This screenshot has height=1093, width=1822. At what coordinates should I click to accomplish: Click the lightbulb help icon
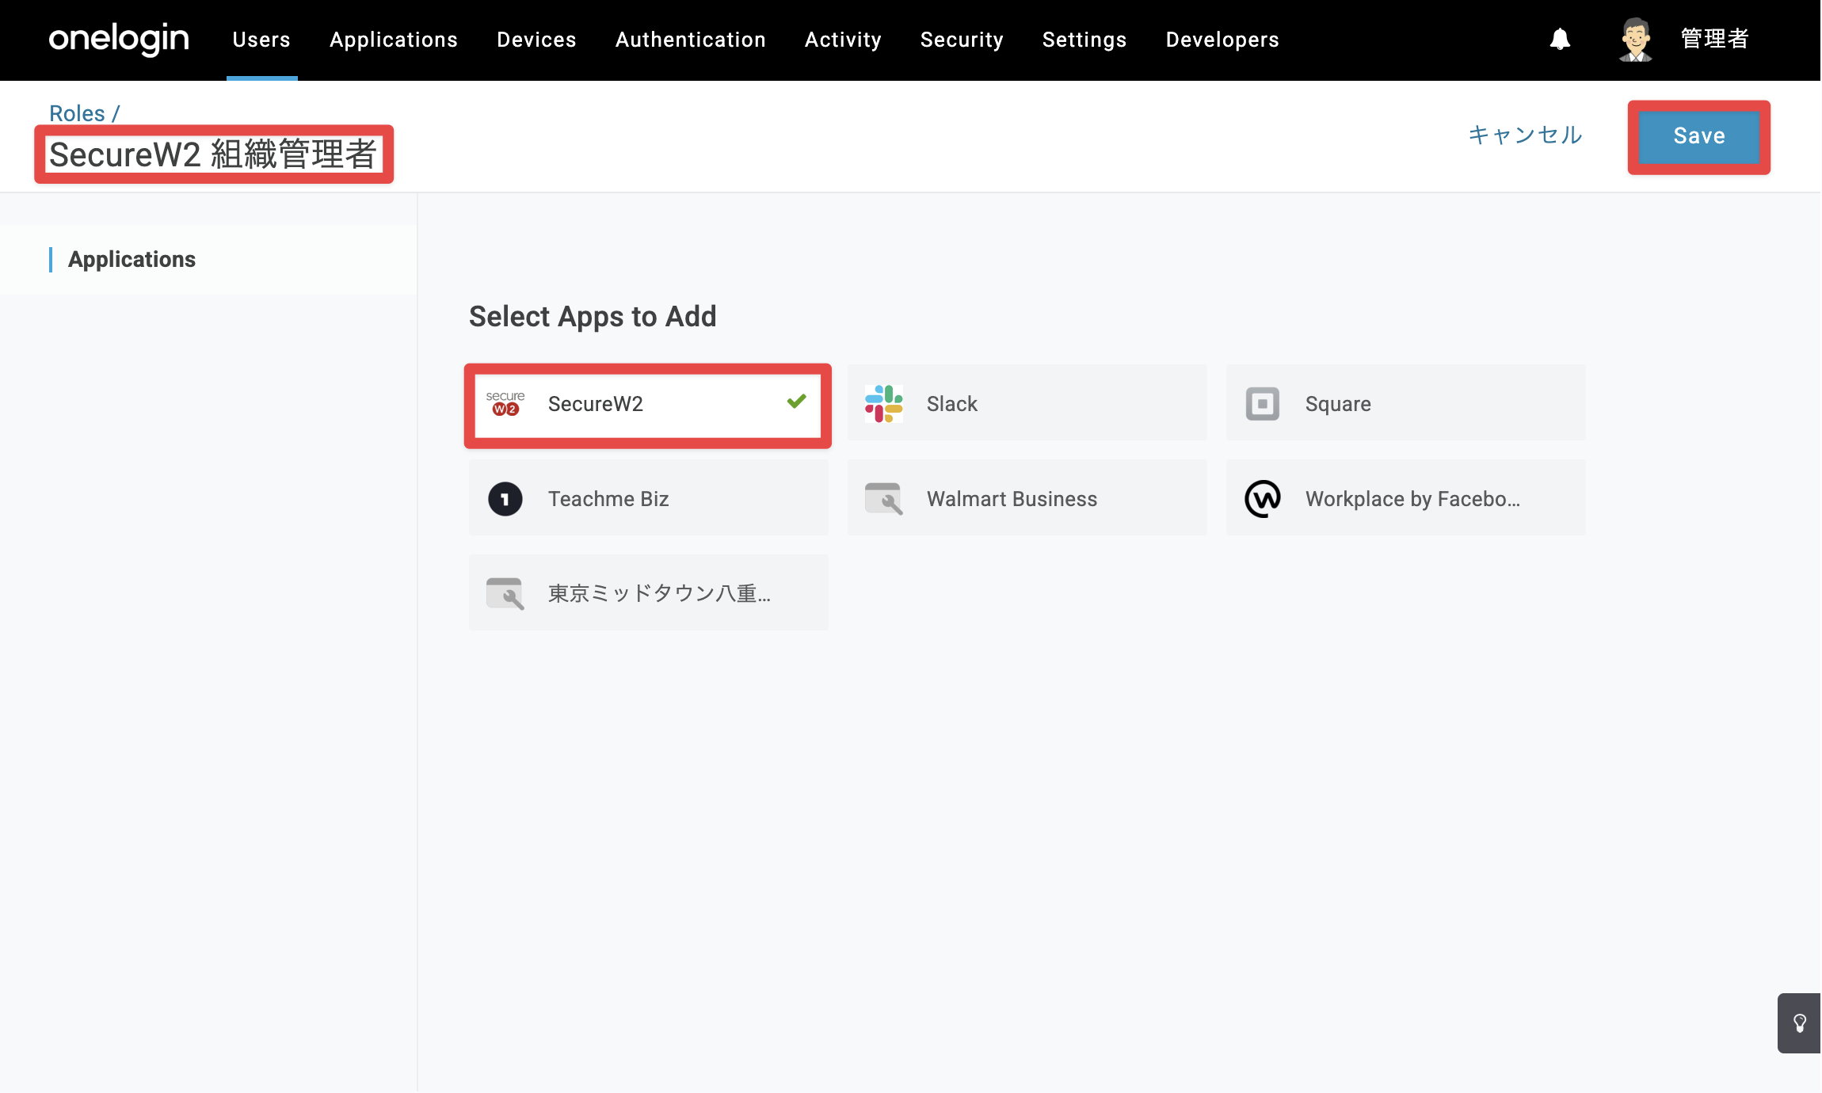1800,1023
